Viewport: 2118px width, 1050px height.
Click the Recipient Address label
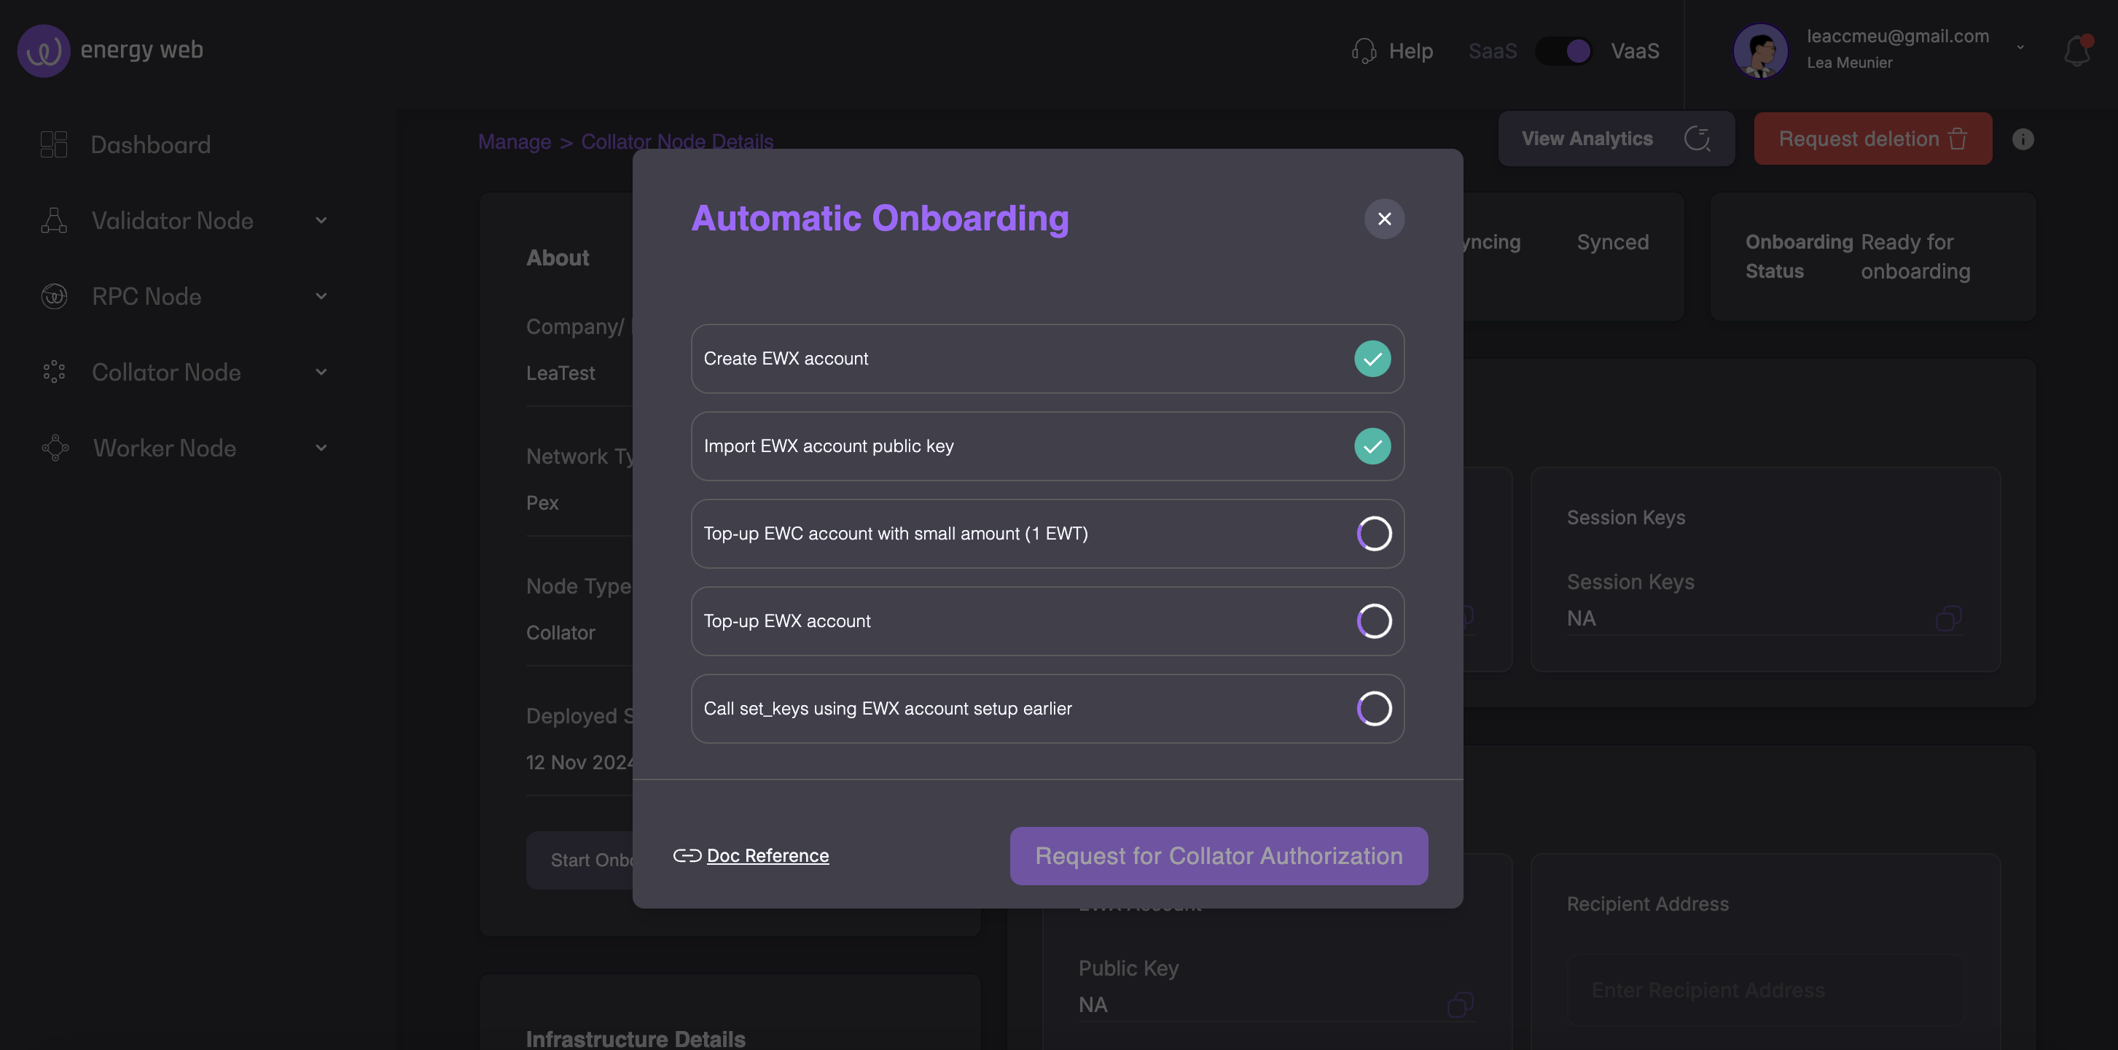(1647, 903)
